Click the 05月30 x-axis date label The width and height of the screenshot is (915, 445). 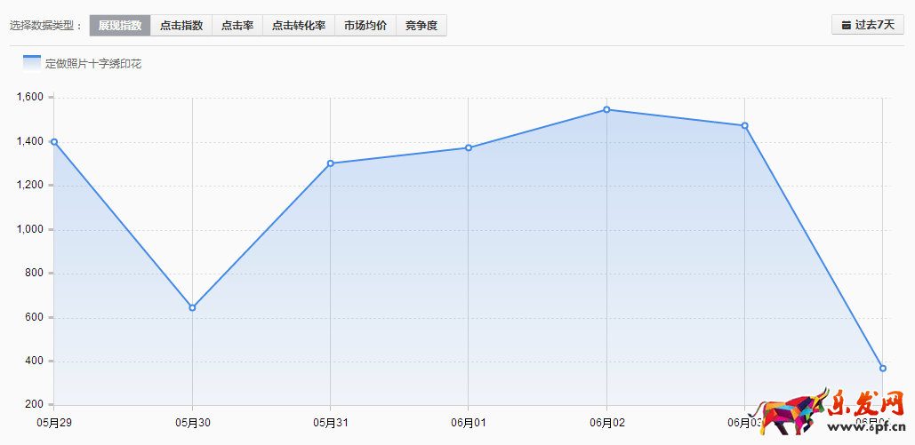pyautogui.click(x=192, y=423)
